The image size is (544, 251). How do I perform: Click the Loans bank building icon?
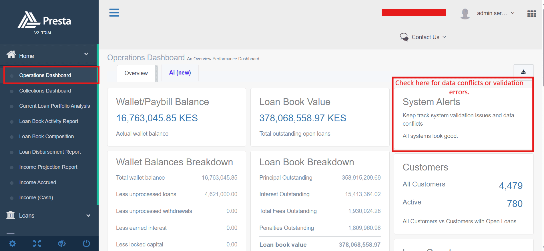(x=11, y=215)
